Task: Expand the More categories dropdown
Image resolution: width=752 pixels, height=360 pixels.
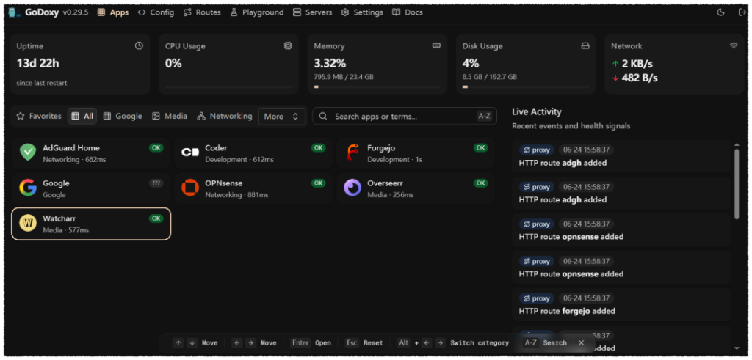Action: tap(281, 117)
